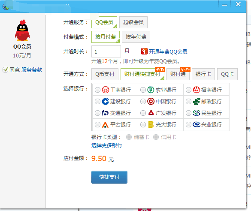Click the 招商银行 logo icon
The width and height of the screenshot is (251, 211).
[196, 90]
